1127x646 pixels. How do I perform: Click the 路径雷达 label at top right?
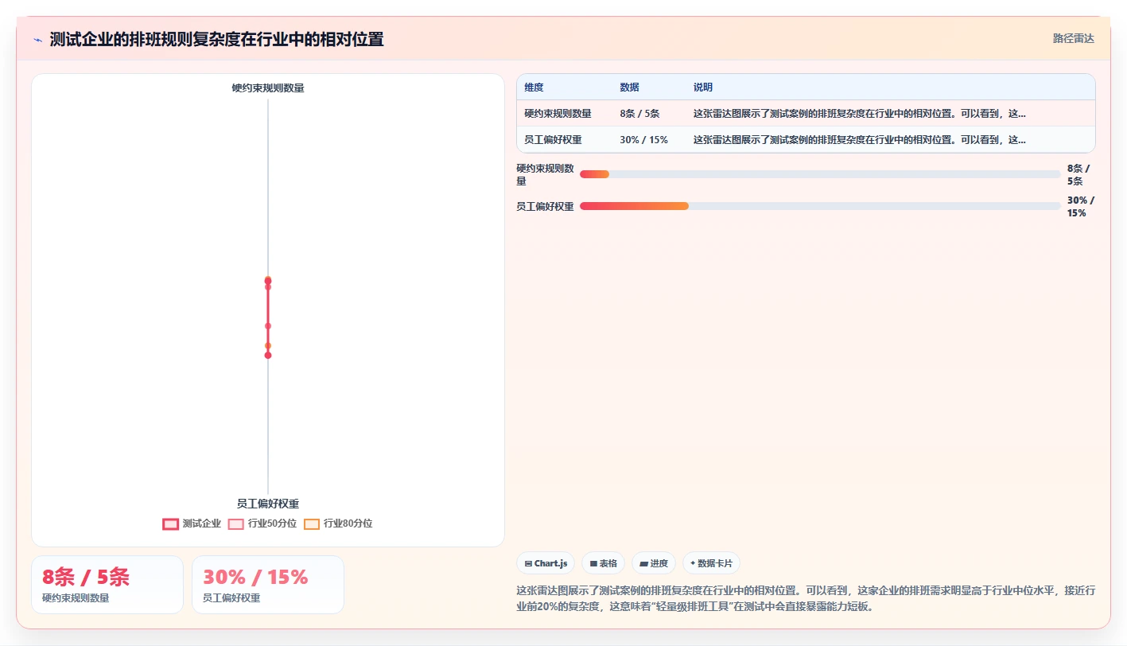(1073, 39)
